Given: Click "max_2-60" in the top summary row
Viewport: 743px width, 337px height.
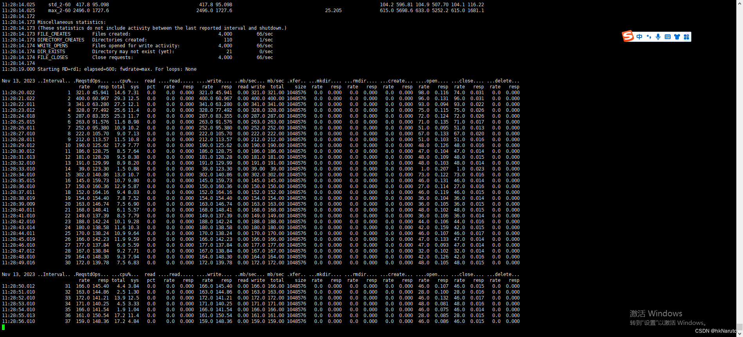Looking at the screenshot, I should [59, 11].
